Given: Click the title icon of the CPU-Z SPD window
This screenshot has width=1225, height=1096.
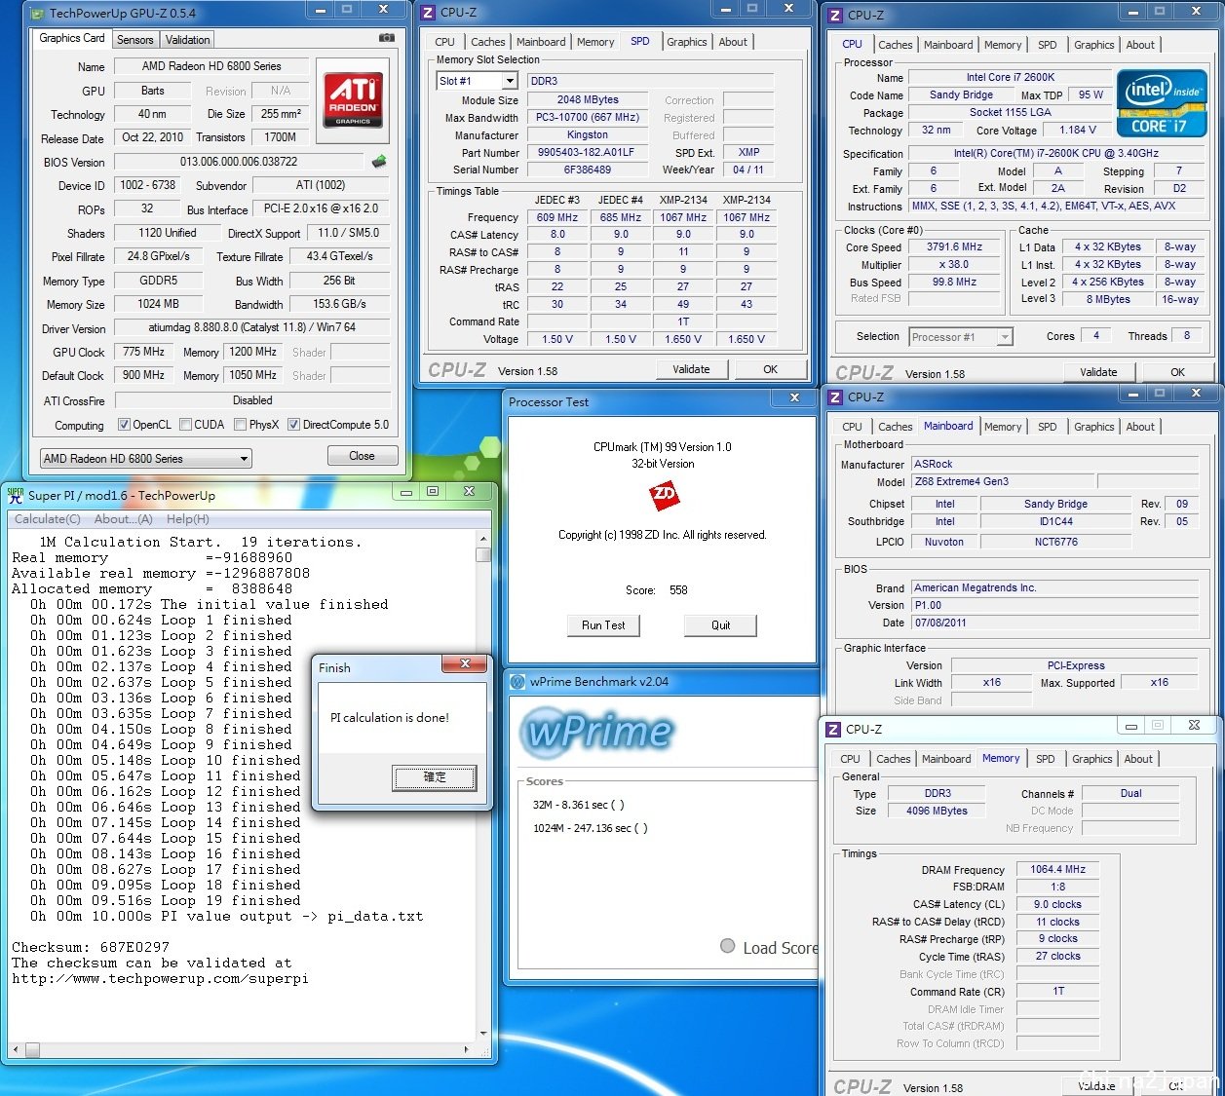Looking at the screenshot, I should [427, 12].
